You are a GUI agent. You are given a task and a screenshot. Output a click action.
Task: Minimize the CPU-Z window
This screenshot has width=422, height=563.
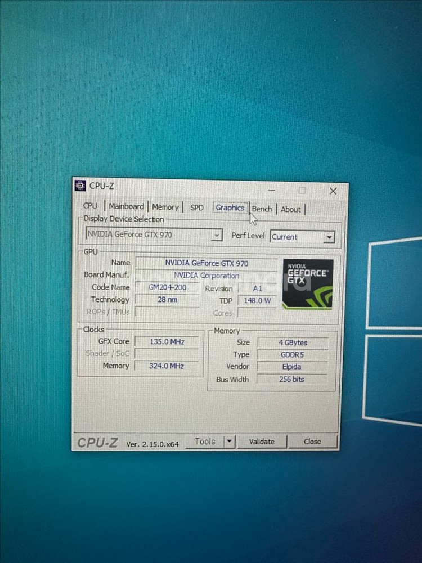coord(272,190)
